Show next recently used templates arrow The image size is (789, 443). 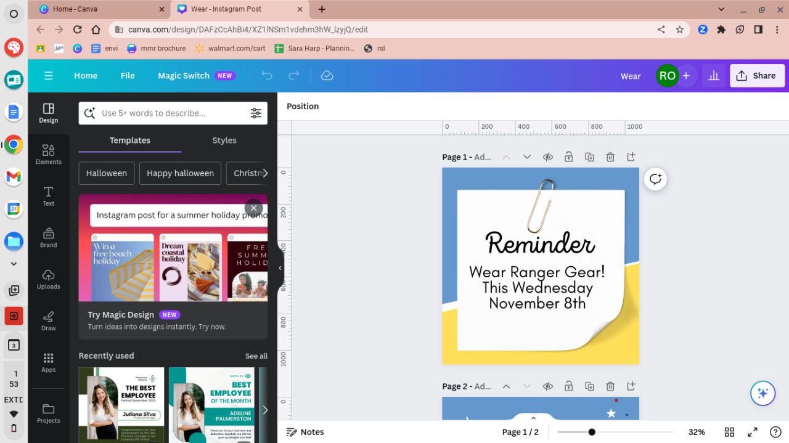(265, 410)
